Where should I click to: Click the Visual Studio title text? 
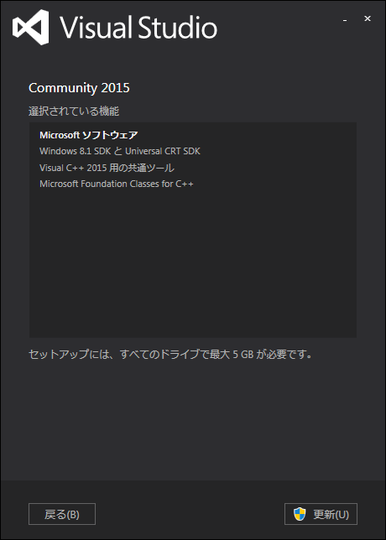(x=138, y=27)
